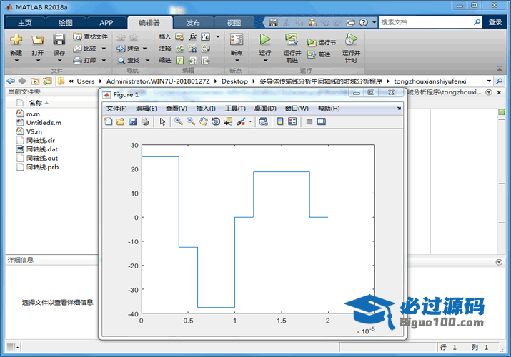The width and height of the screenshot is (511, 357).
Task: Switch to the Home tab
Action: click(25, 23)
